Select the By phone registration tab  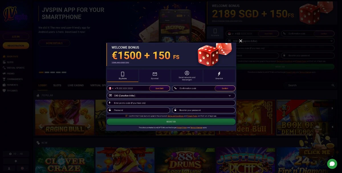click(x=123, y=76)
